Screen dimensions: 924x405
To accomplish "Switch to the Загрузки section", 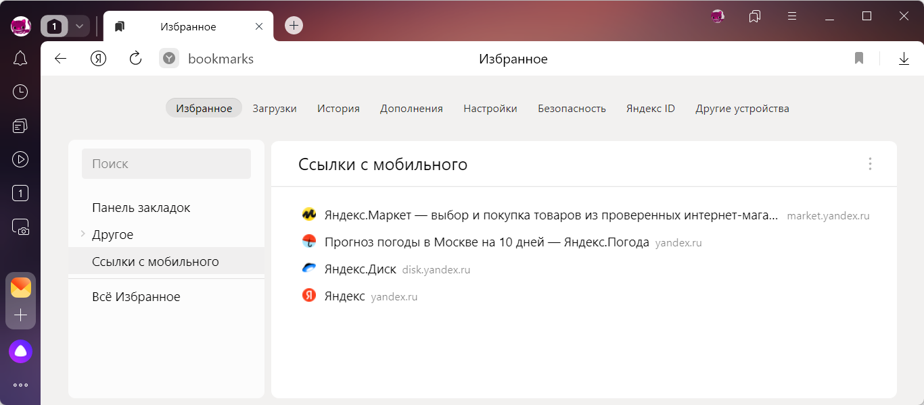I will 275,108.
